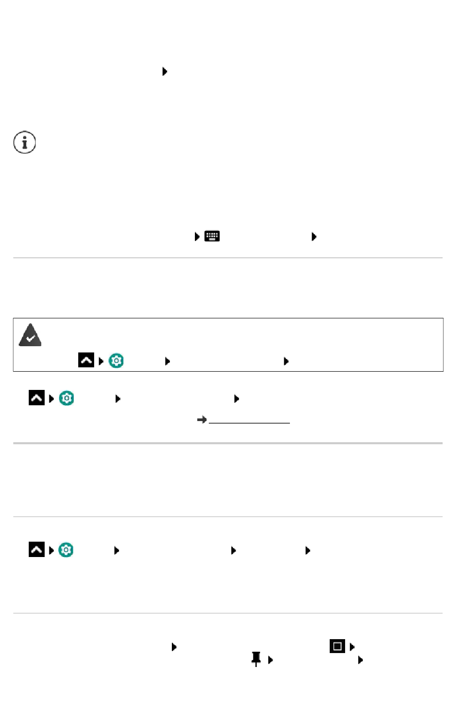Viewport: 456px width, 703px height.
Task: Click the teal gear icon inside the bordered box
Action: pos(116,361)
